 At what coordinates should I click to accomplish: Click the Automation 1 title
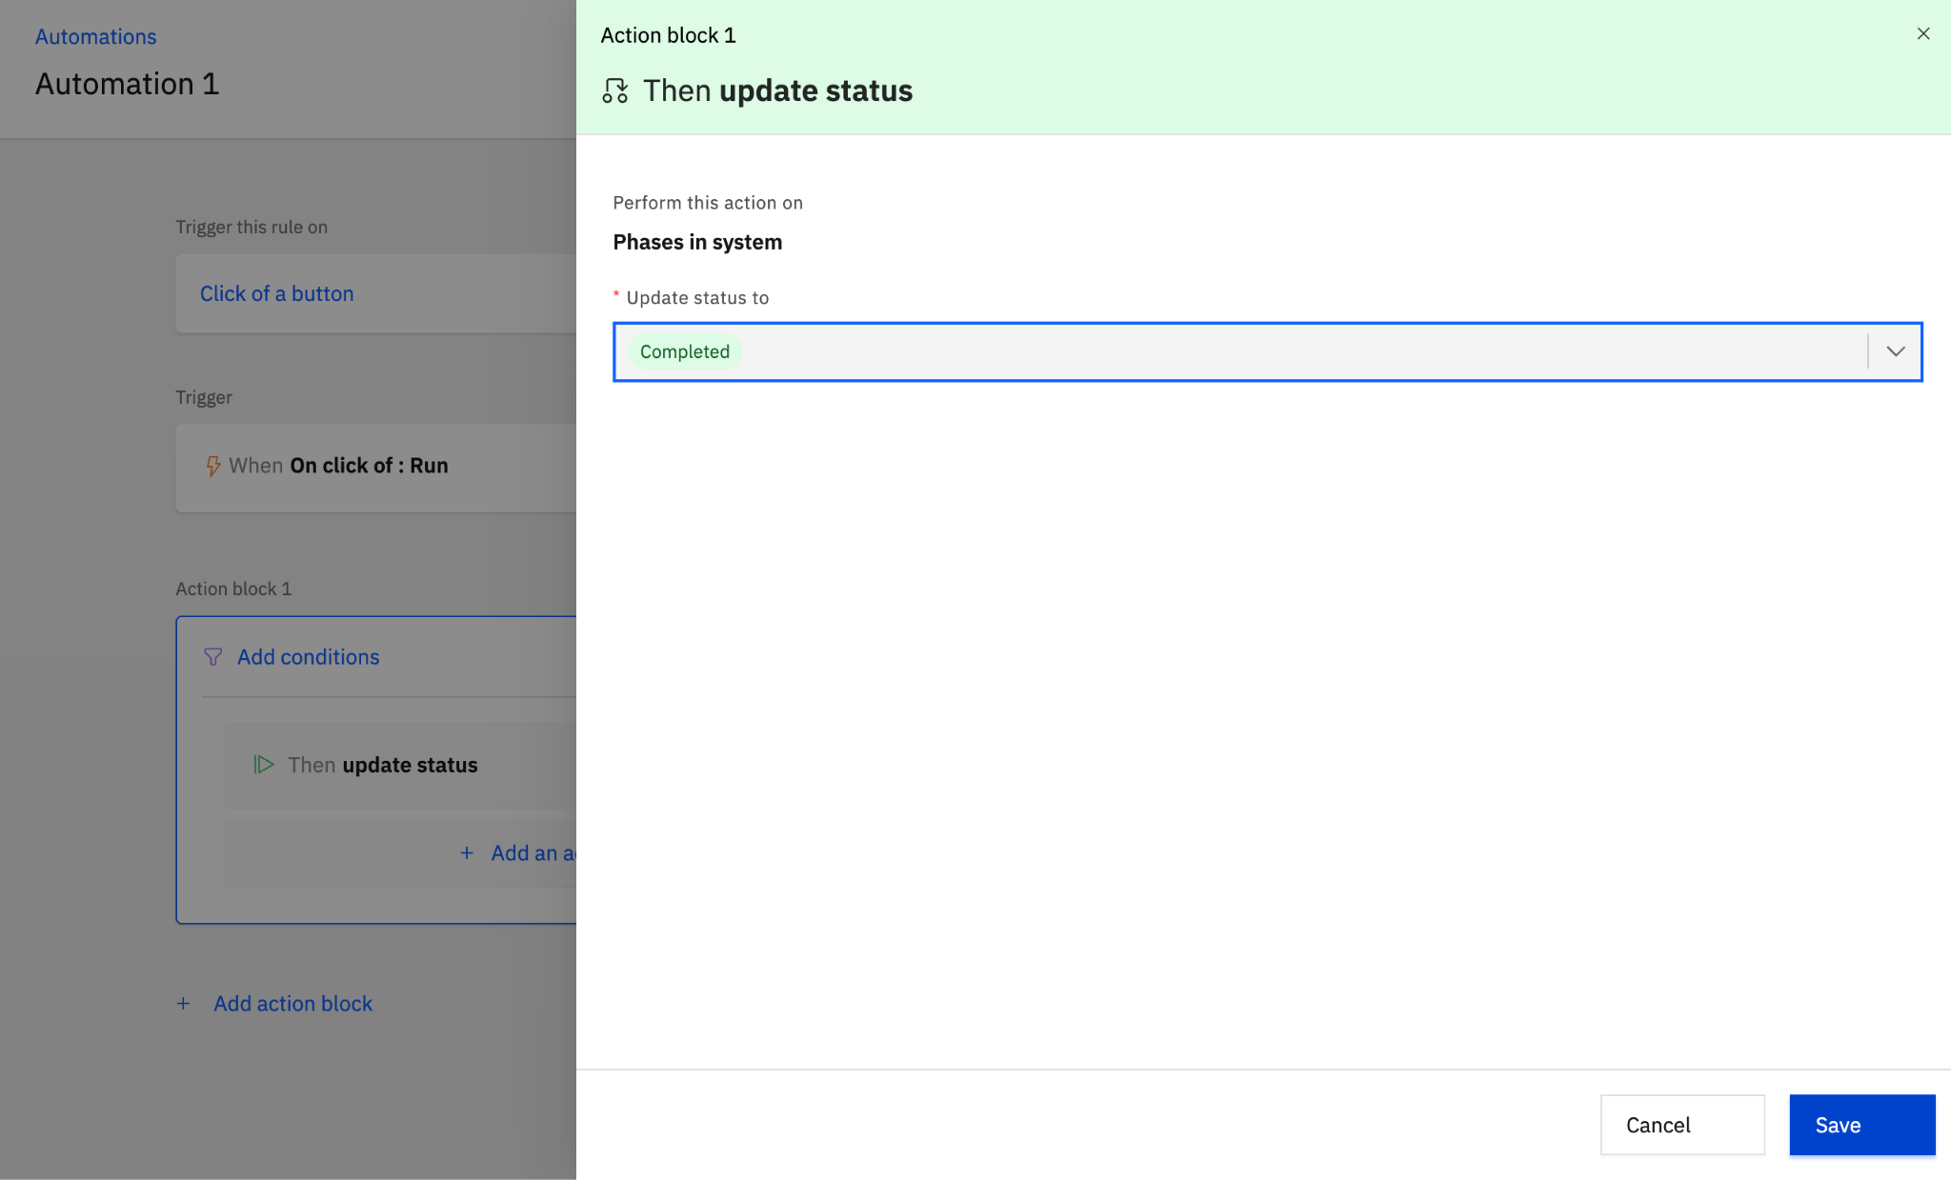tap(127, 84)
